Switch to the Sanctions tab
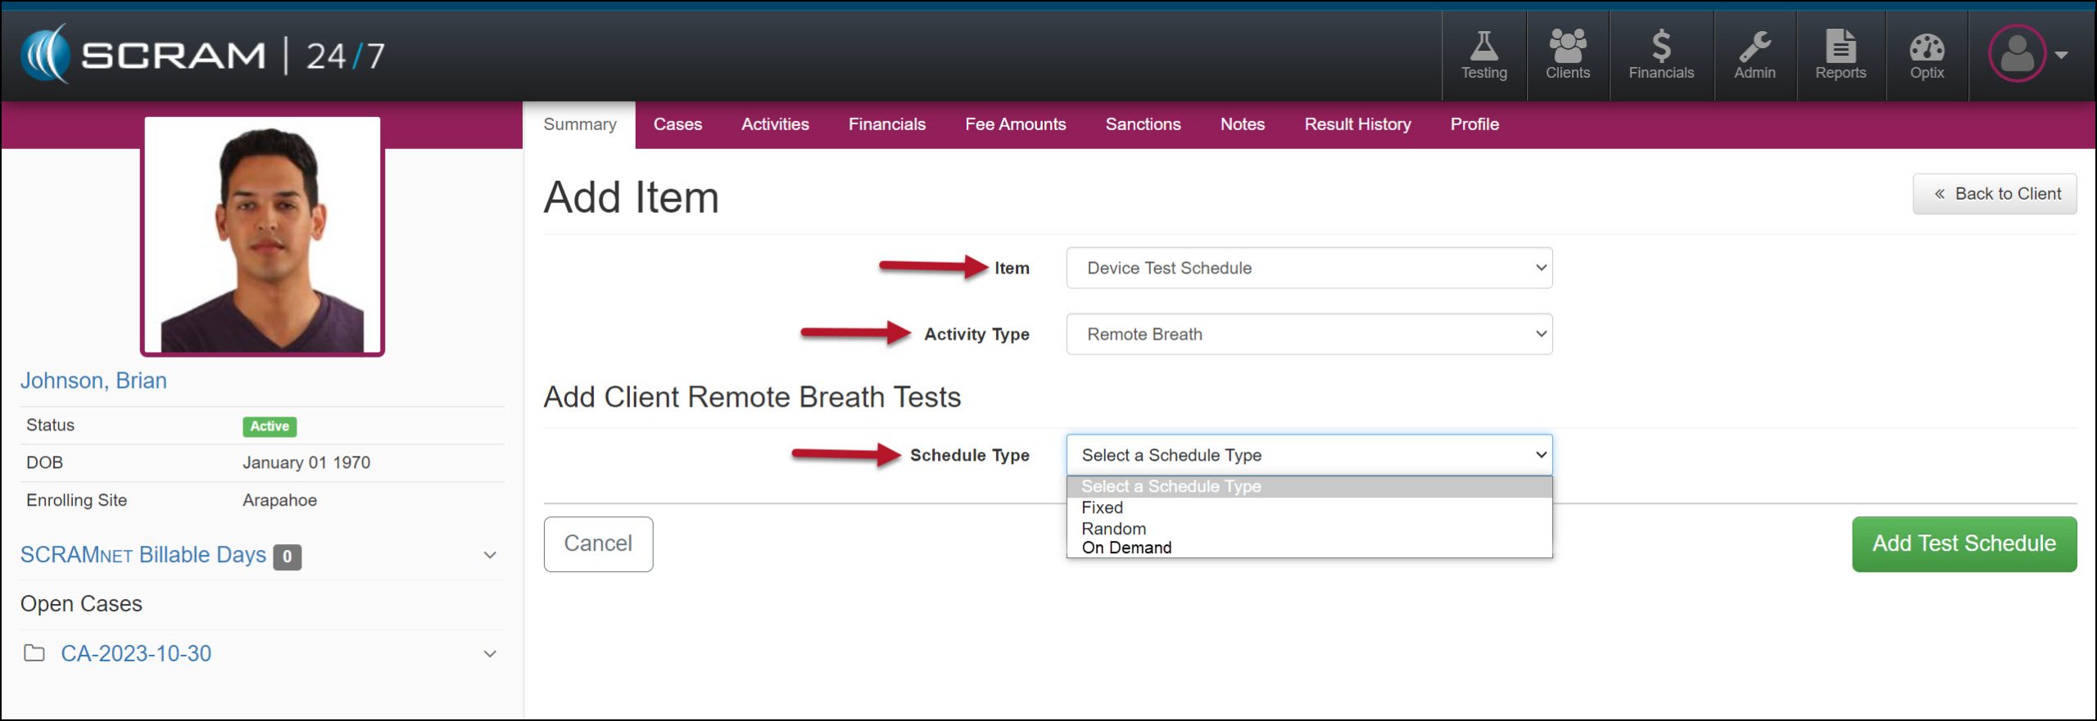Image resolution: width=2097 pixels, height=721 pixels. click(x=1143, y=124)
